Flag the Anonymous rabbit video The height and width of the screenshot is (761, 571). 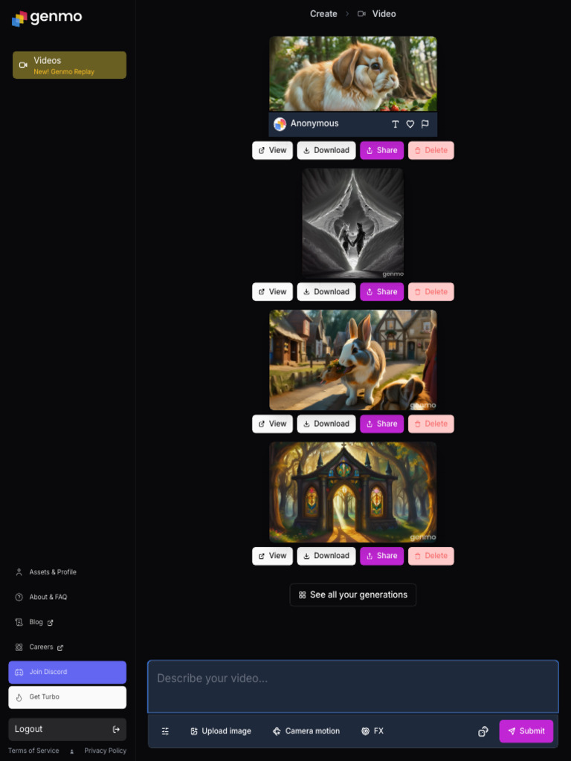tap(425, 124)
